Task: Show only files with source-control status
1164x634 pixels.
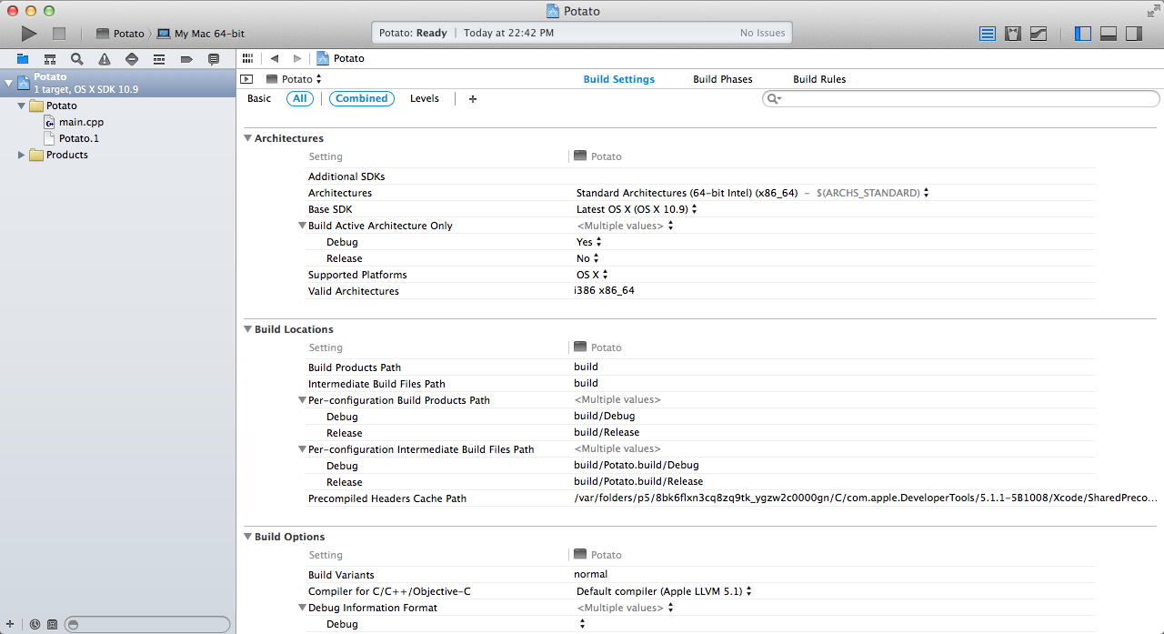Action: point(52,624)
